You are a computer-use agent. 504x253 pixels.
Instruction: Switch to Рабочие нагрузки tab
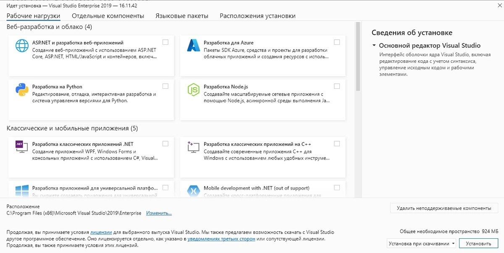click(x=34, y=16)
